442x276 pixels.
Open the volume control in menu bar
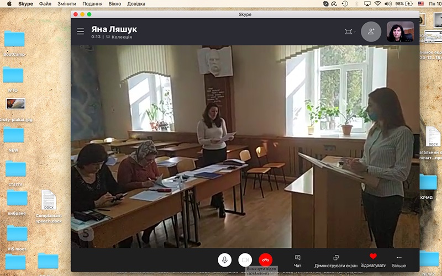click(x=388, y=4)
